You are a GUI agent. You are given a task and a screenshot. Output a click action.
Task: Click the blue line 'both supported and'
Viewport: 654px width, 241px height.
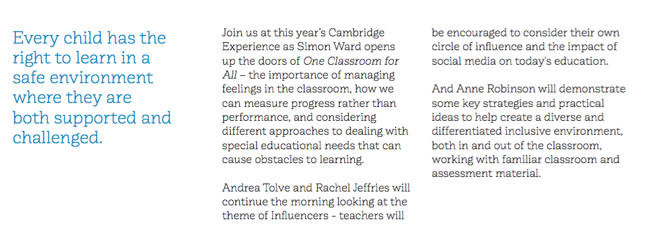click(92, 118)
